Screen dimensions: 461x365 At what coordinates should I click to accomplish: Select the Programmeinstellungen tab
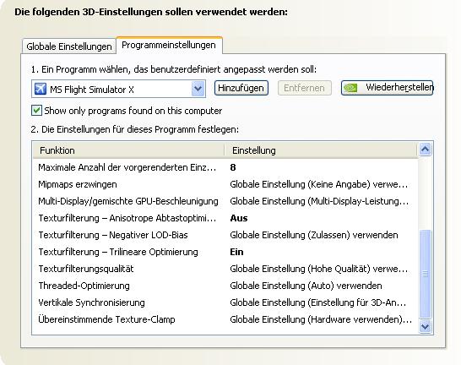(169, 45)
